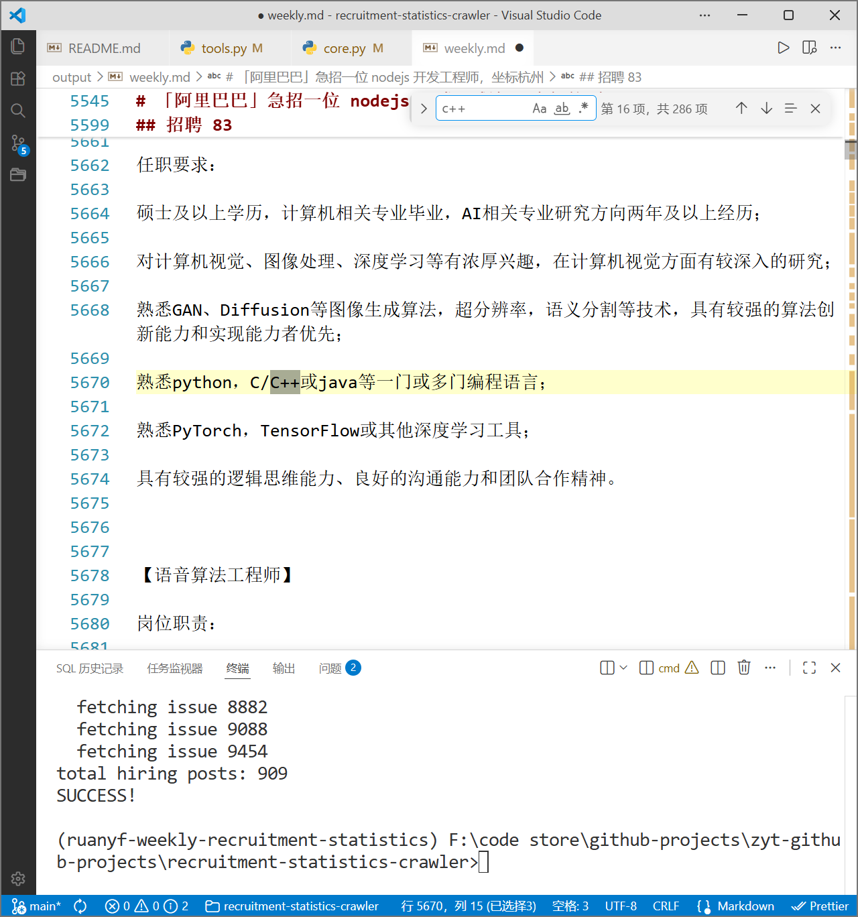
Task: Open breadcrumb dropdown for 招聘 83
Action: click(611, 77)
